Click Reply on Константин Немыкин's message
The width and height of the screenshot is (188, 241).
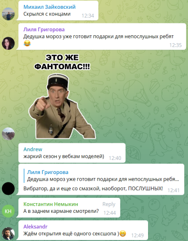coord(109,204)
